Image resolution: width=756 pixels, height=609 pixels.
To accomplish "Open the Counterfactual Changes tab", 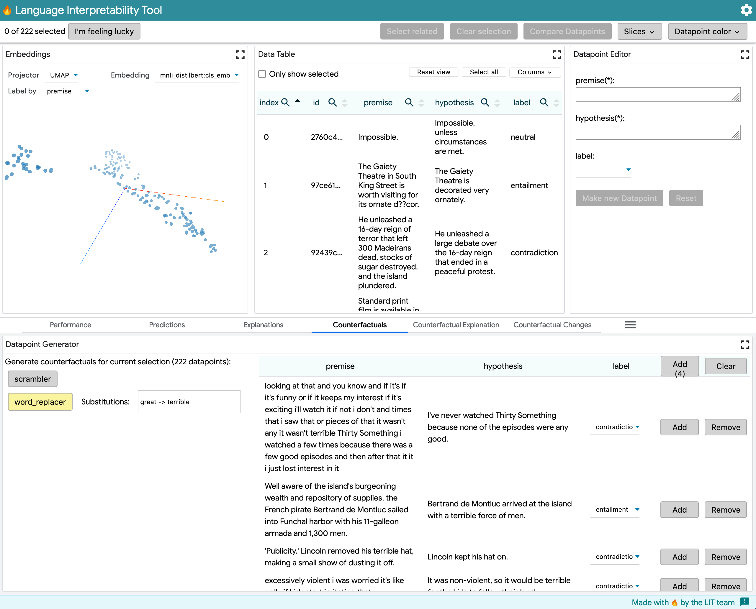I will coord(552,325).
